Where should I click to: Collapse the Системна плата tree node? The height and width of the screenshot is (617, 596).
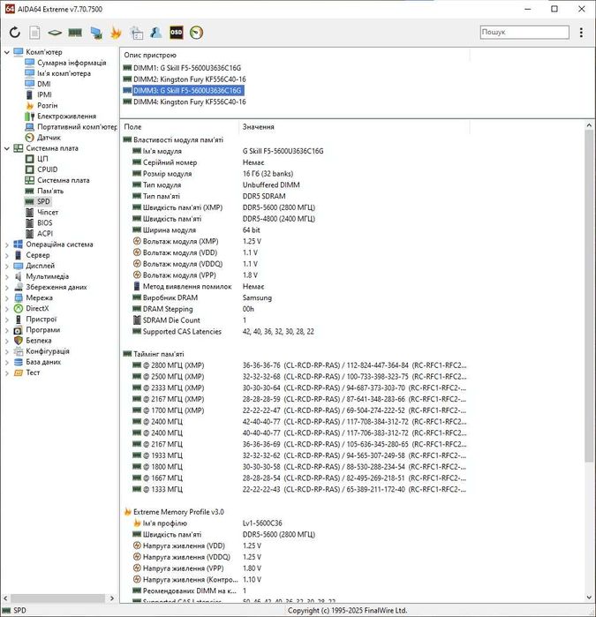(x=7, y=148)
